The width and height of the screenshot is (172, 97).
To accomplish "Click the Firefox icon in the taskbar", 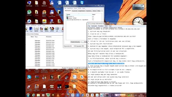I will (x=68, y=95).
